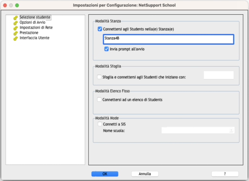249x181 pixels.
Task: Click the Selezione studente pin icon
Action: [x=15, y=18]
